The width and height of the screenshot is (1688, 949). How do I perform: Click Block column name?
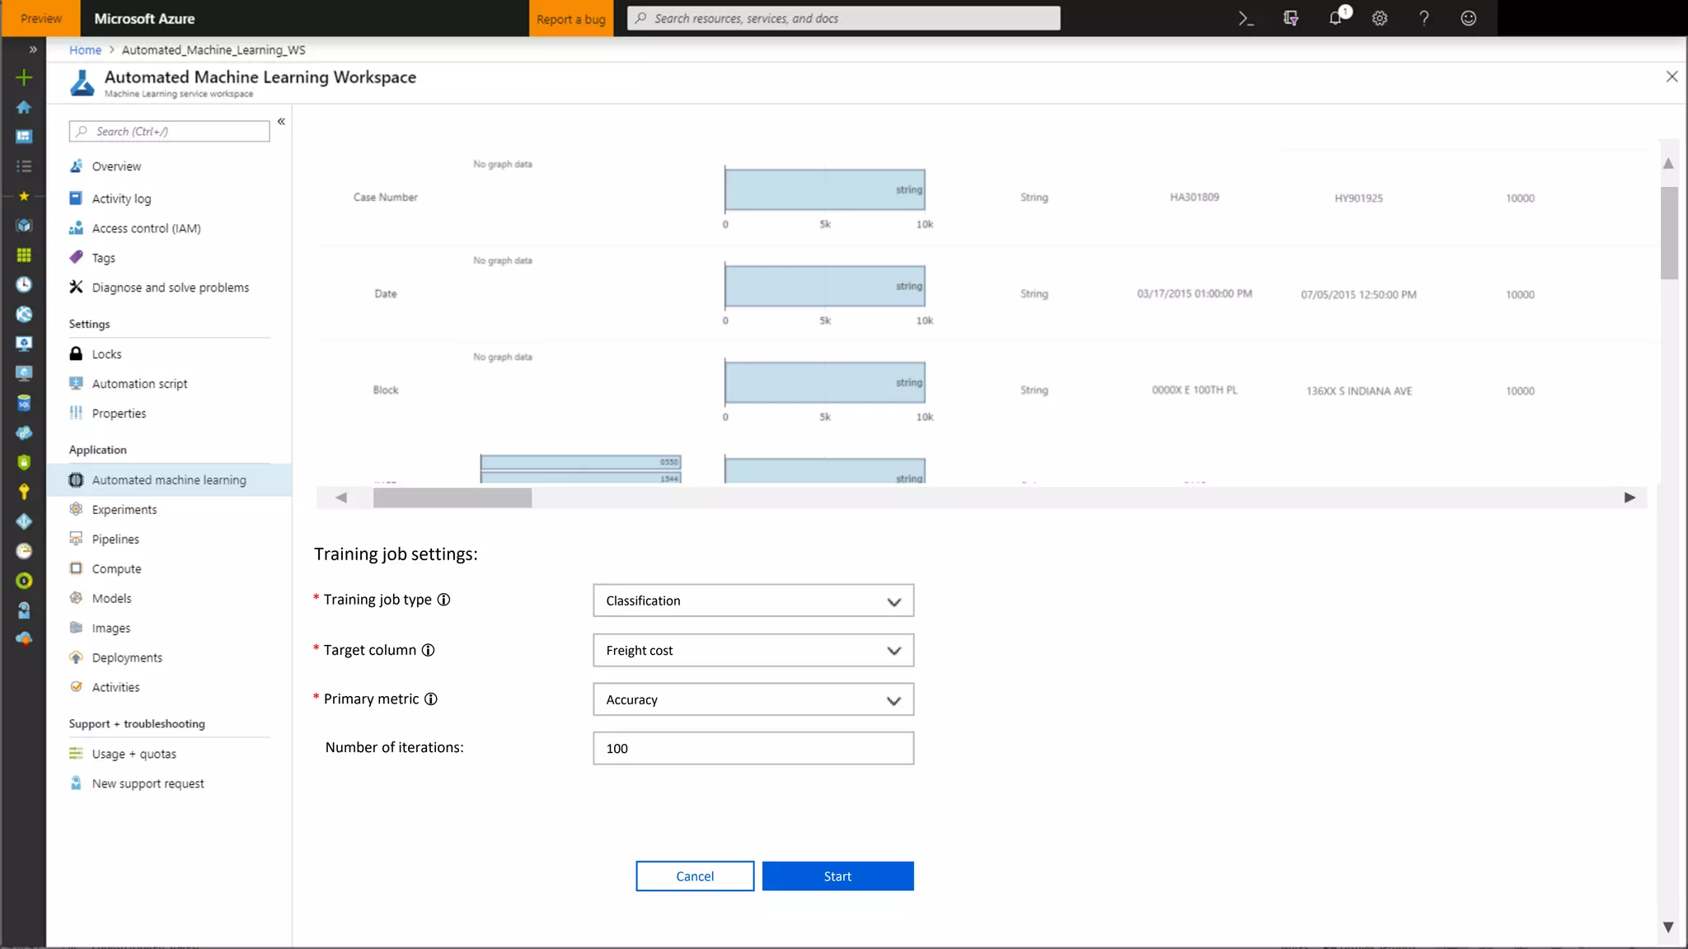click(385, 390)
